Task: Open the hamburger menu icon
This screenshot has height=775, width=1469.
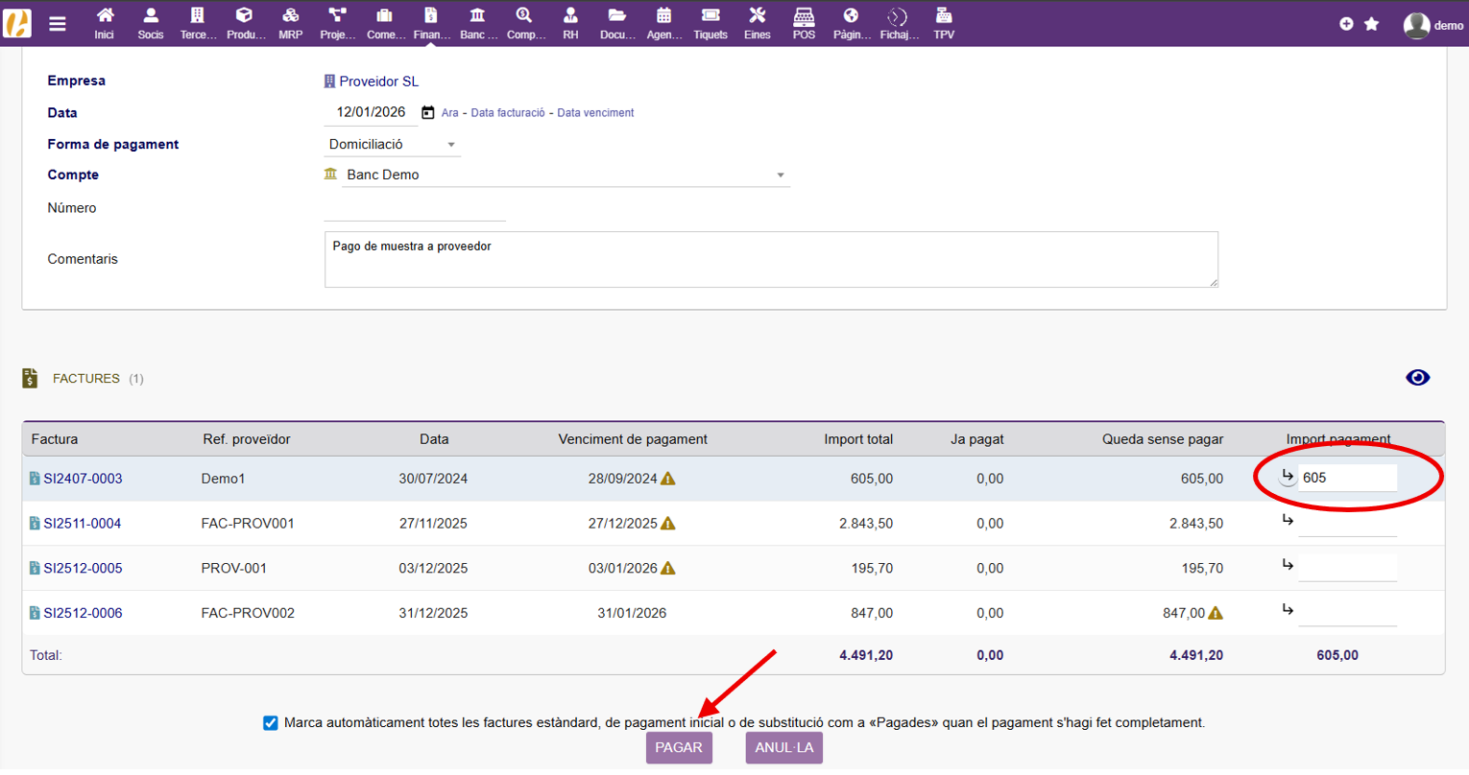Action: point(58,24)
